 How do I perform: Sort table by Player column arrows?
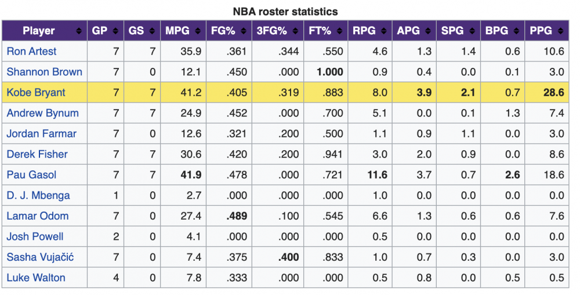(x=79, y=31)
